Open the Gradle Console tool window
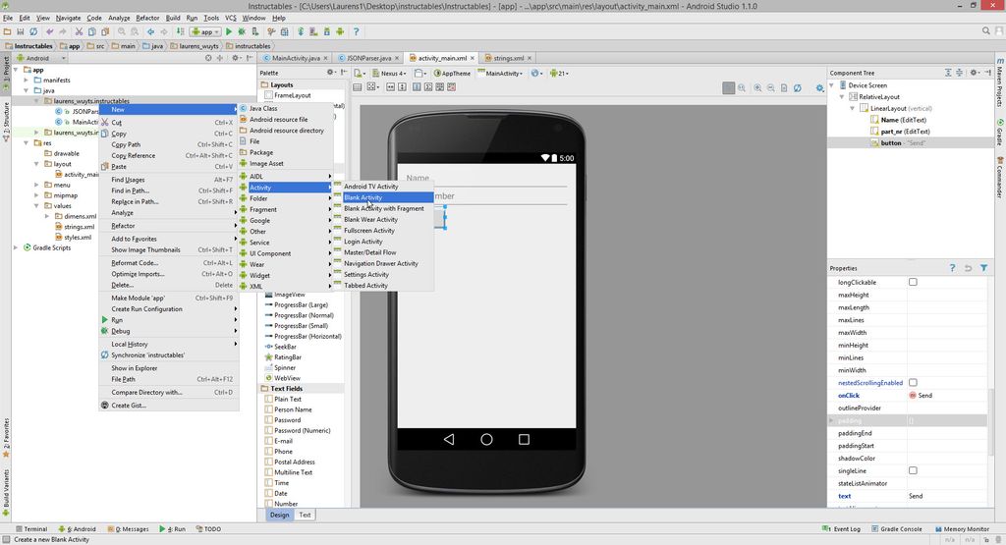The height and width of the screenshot is (545, 1006). click(x=896, y=529)
